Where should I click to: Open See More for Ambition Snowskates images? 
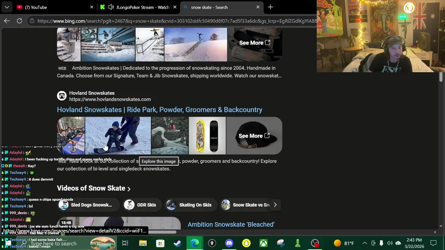tap(254, 43)
